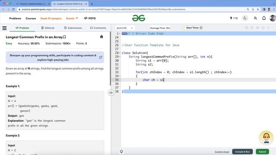Viewport: 276px width, 155px height.
Task: Click the Sharpen up your programming skills banner
Action: 55,57
